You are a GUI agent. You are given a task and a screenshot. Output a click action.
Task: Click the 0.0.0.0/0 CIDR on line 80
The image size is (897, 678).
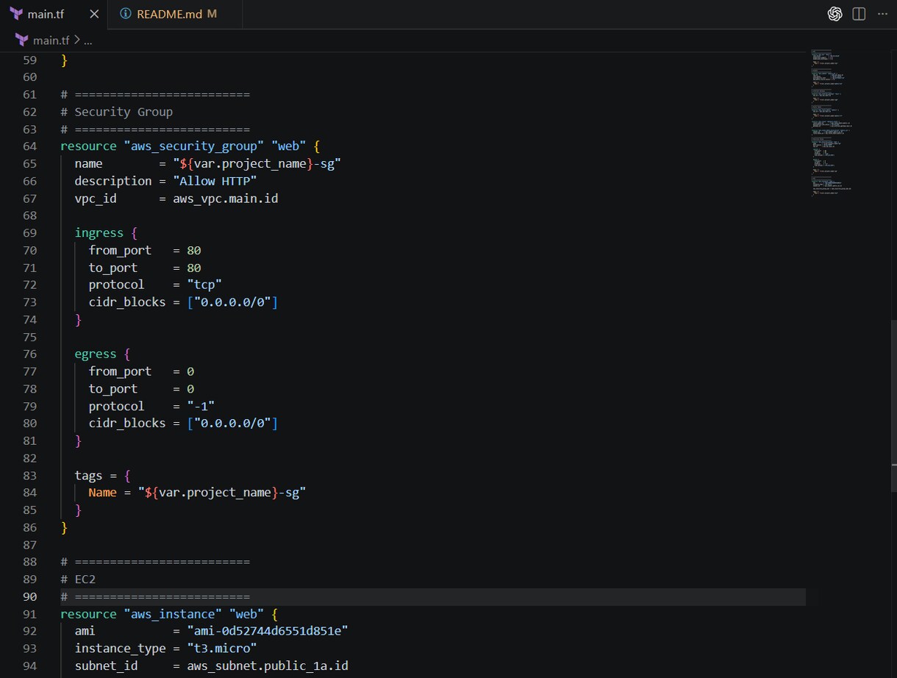click(232, 424)
